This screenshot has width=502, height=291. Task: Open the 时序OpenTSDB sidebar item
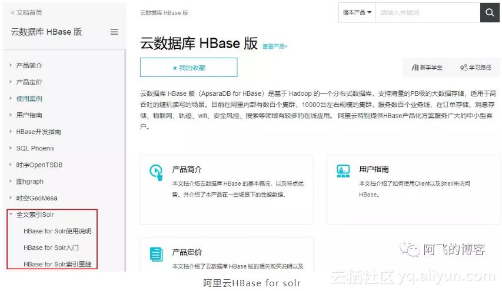click(x=39, y=165)
